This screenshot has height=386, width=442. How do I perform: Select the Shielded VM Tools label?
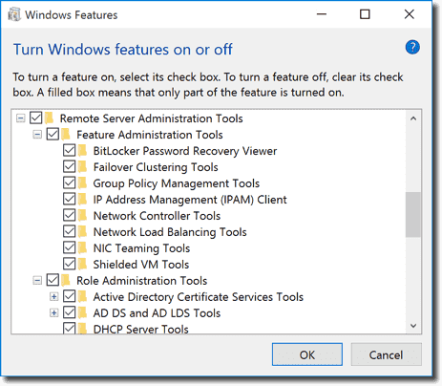click(141, 265)
